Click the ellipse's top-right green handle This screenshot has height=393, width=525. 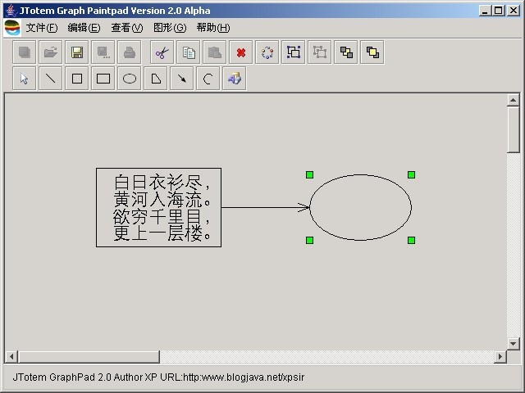[x=412, y=174]
